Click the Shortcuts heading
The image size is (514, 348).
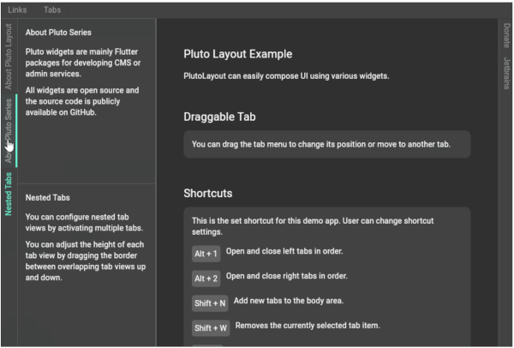[x=208, y=193]
